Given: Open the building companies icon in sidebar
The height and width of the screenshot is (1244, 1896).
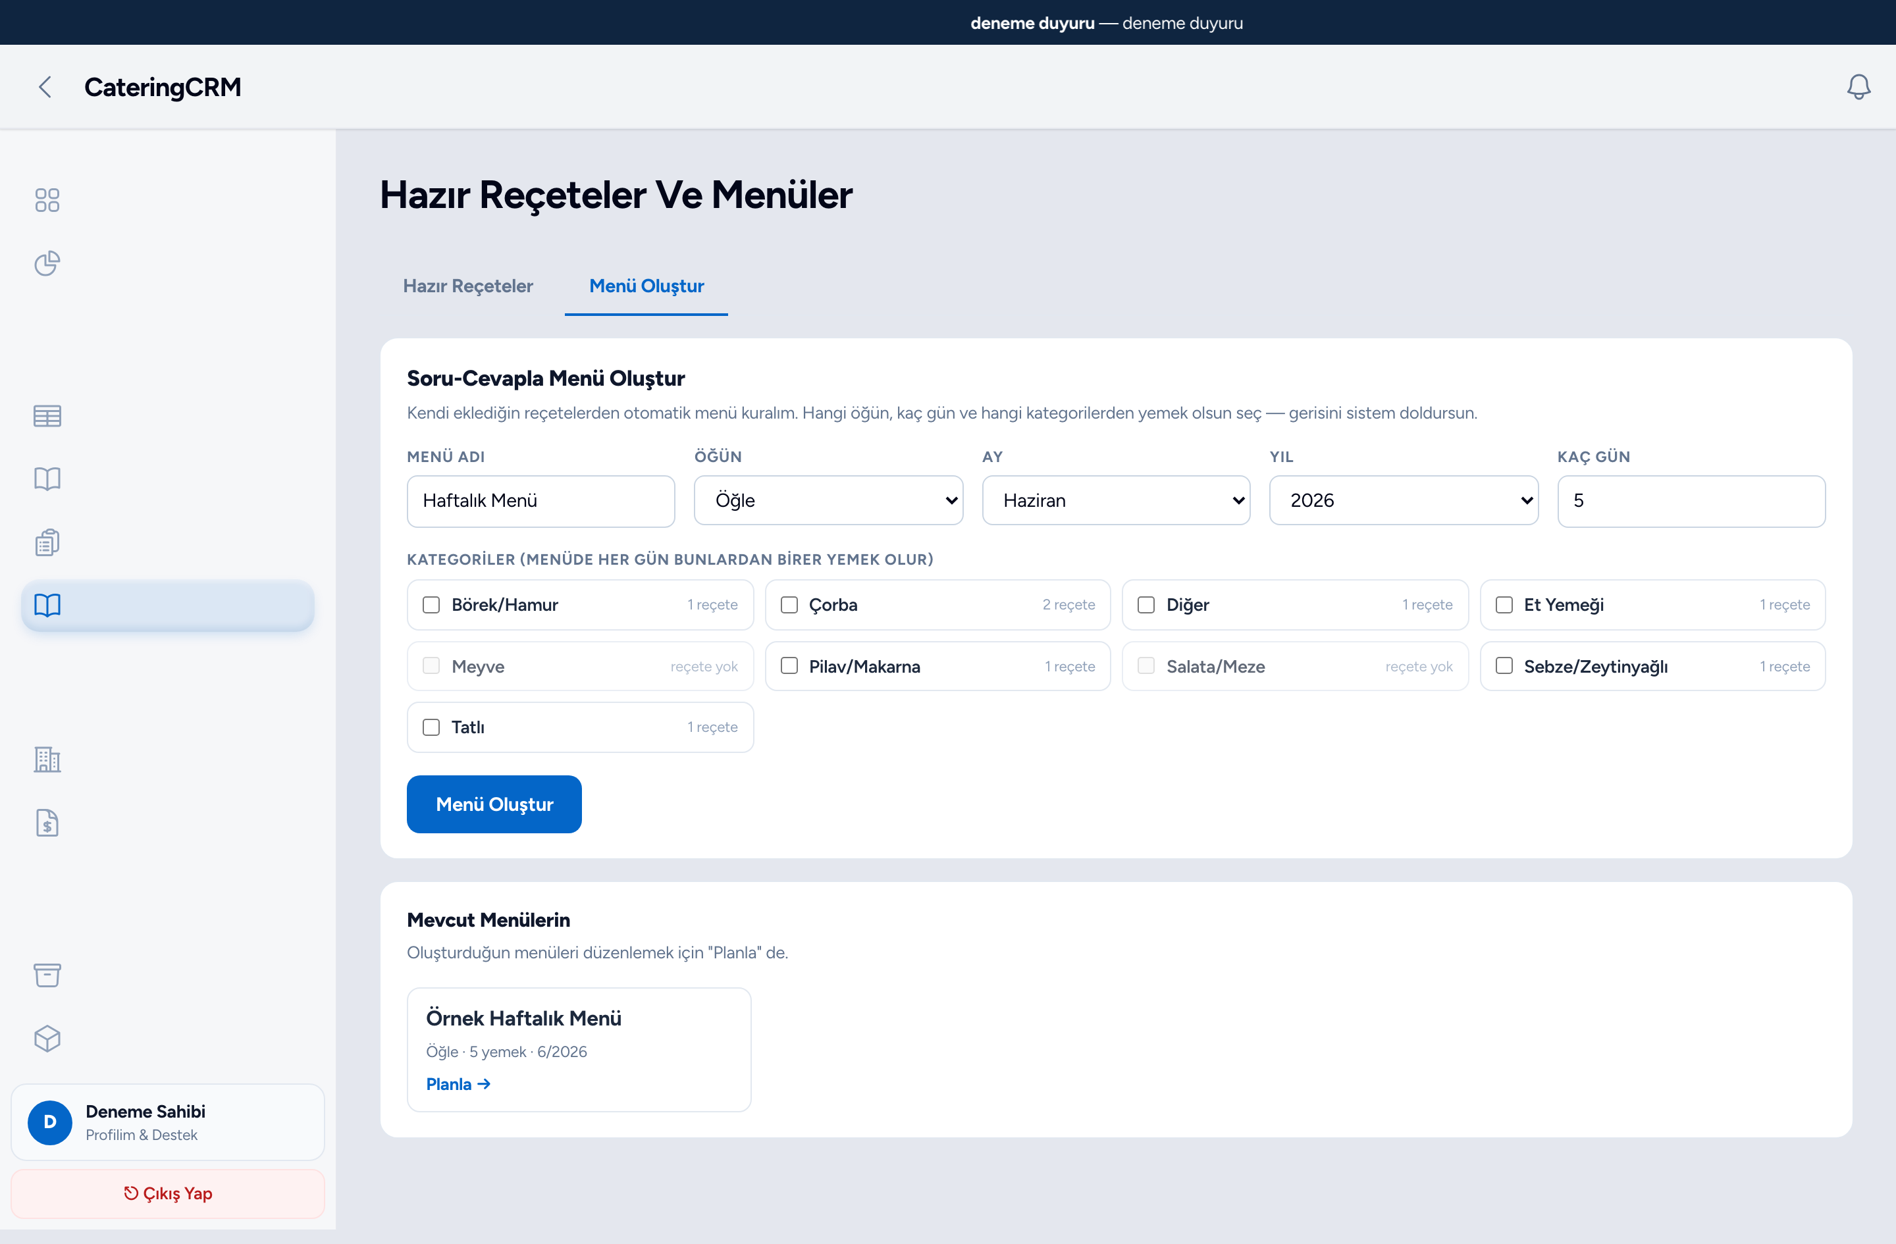Looking at the screenshot, I should pos(47,760).
